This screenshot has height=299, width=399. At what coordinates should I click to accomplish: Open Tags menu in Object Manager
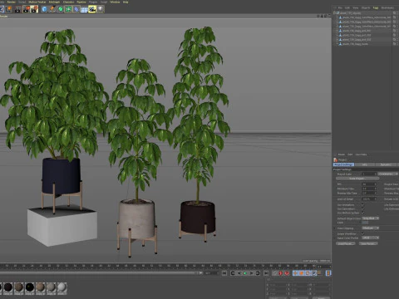point(376,7)
